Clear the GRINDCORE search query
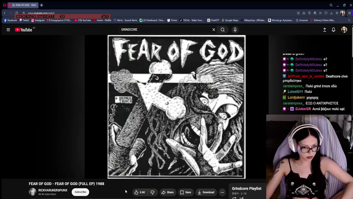Image resolution: width=353 pixels, height=199 pixels. [x=214, y=30]
